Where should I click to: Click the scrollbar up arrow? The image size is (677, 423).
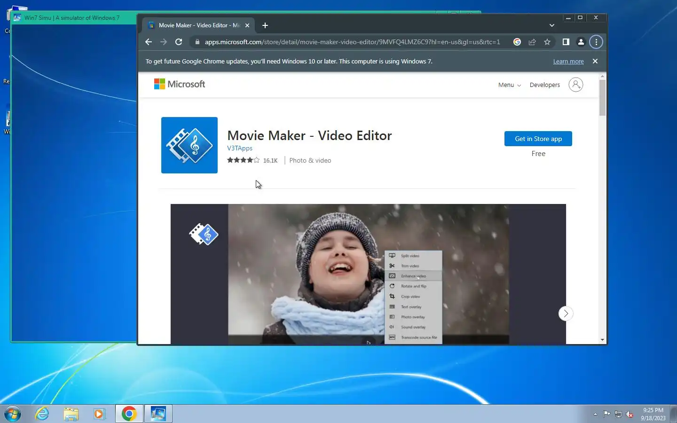pyautogui.click(x=602, y=76)
